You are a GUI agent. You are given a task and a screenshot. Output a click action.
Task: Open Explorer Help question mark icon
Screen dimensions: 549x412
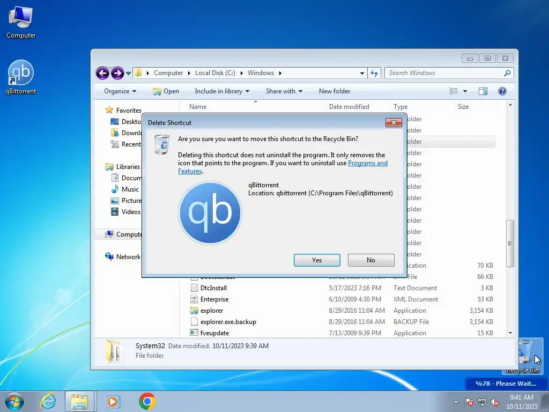(502, 91)
